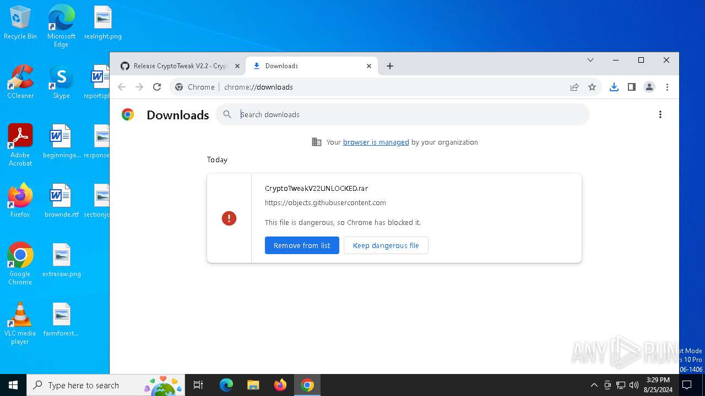Open Chrome's customize and control menu
705x396 pixels.
[x=667, y=87]
